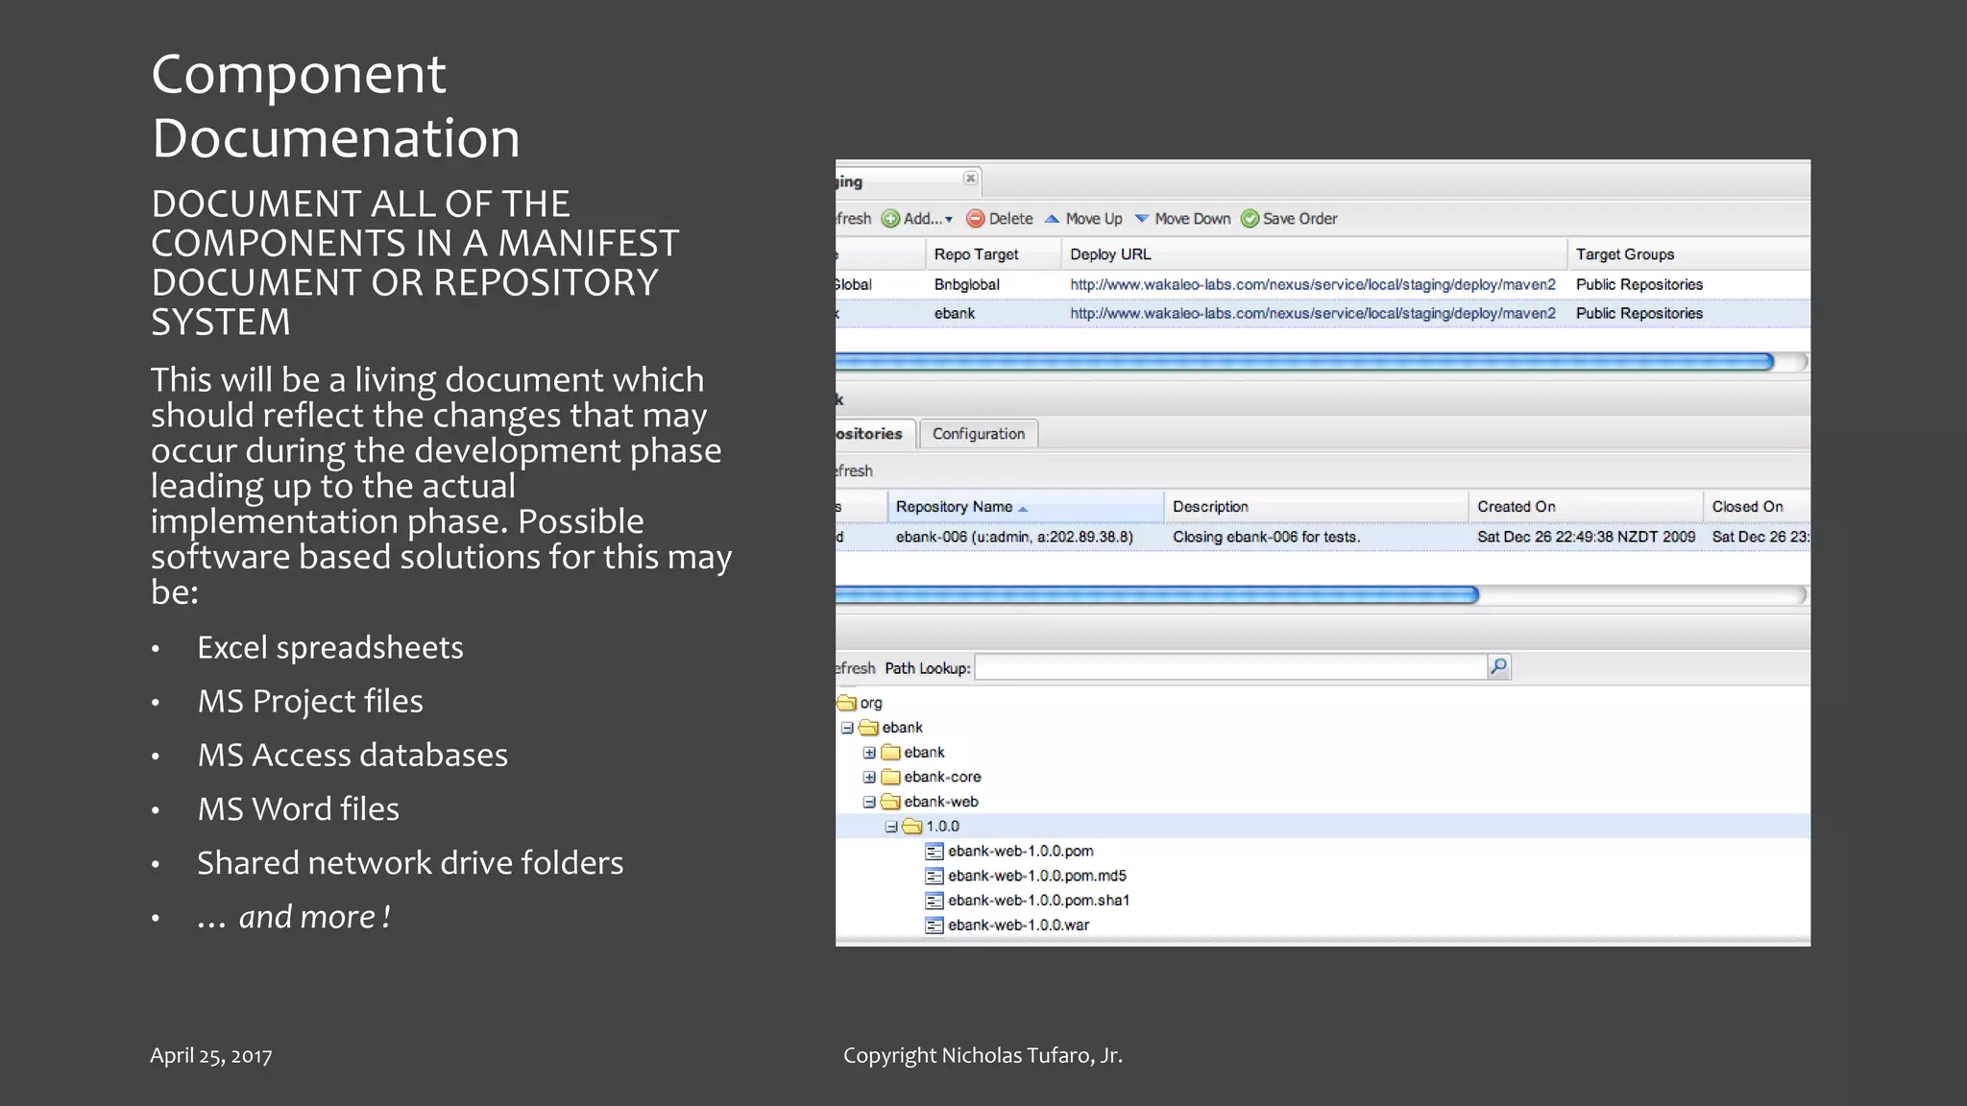The height and width of the screenshot is (1106, 1967).
Task: Expand the ebank-core folder node
Action: click(x=869, y=778)
